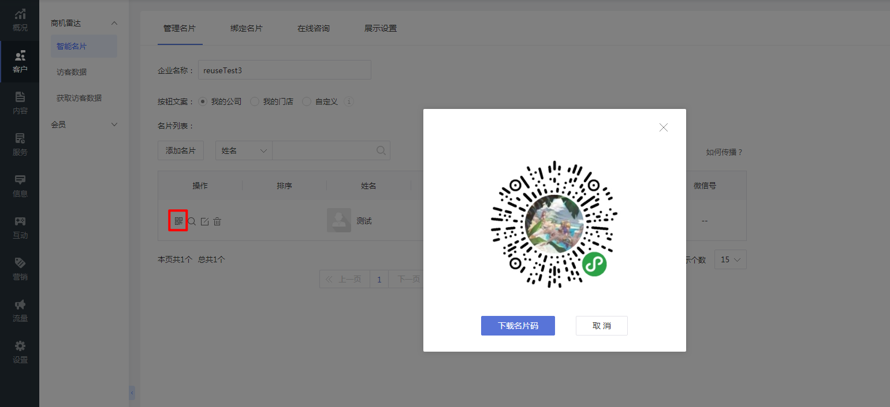Collapse the secondary sidebar with the arrow handle
The height and width of the screenshot is (407, 890).
[x=132, y=393]
